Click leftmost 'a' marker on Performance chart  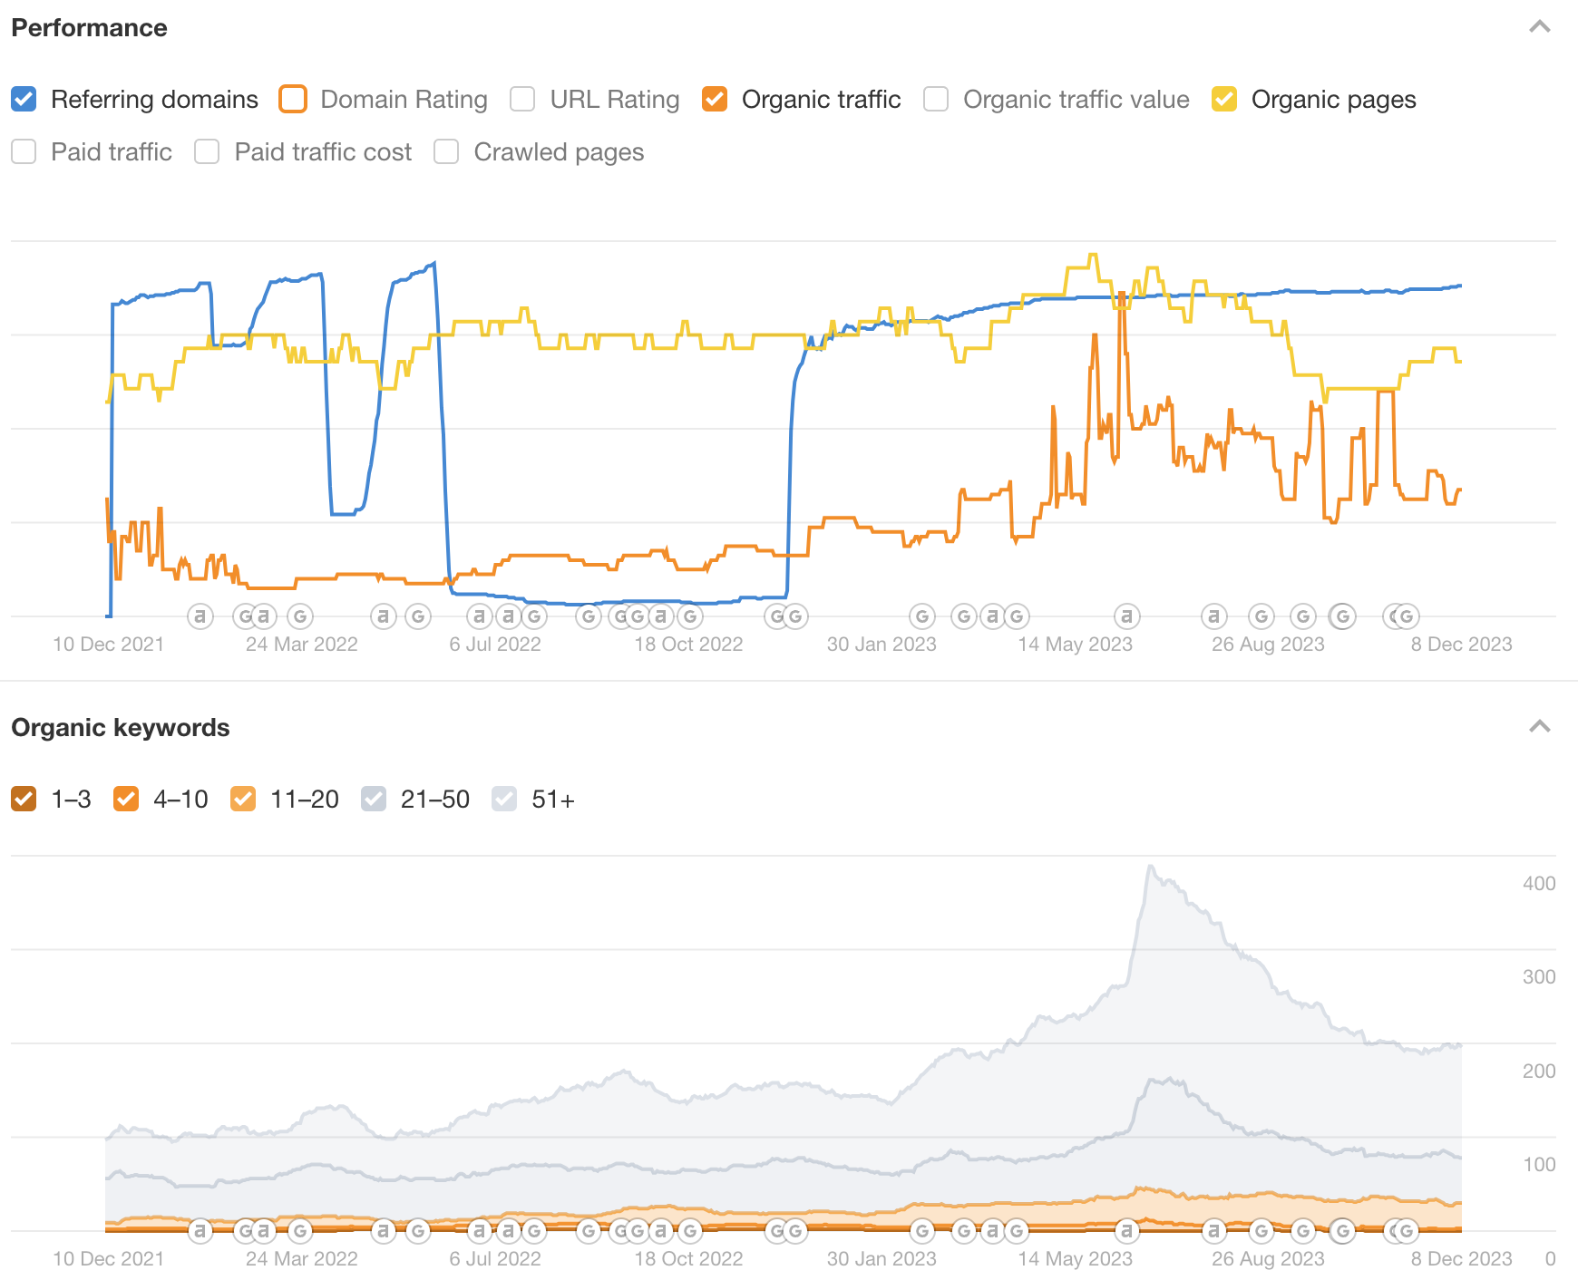(x=200, y=616)
